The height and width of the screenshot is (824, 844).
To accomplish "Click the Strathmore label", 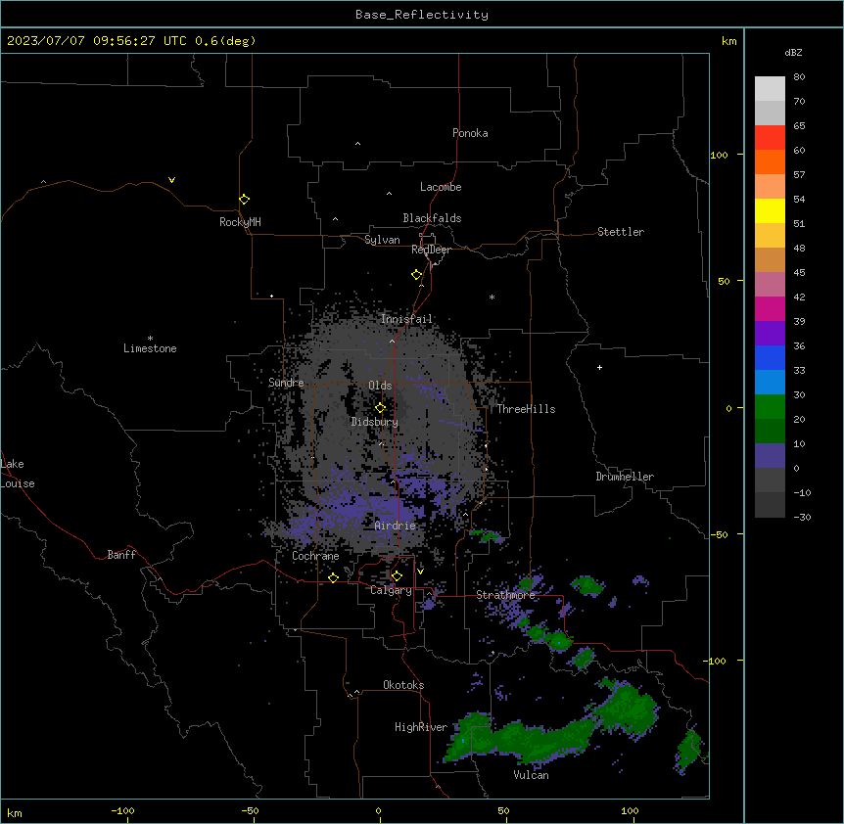I will point(505,595).
